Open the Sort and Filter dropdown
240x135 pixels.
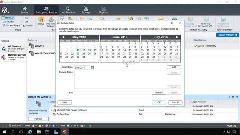[11, 25]
